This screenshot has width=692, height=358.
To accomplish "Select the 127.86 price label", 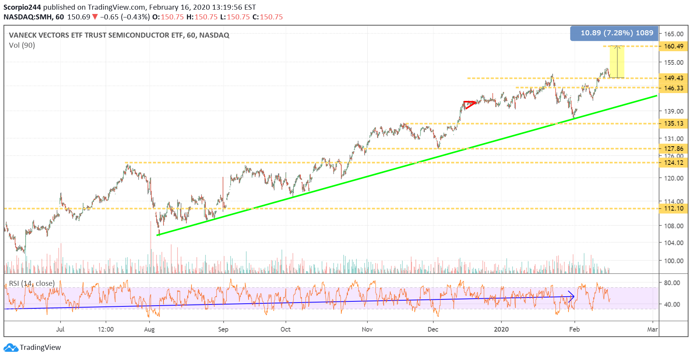I will pyautogui.click(x=673, y=149).
